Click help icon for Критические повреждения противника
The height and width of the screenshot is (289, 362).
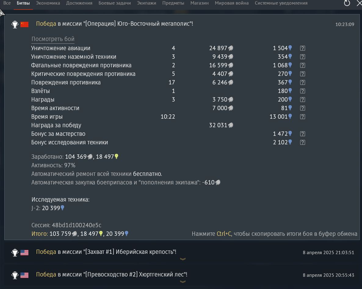(x=302, y=74)
